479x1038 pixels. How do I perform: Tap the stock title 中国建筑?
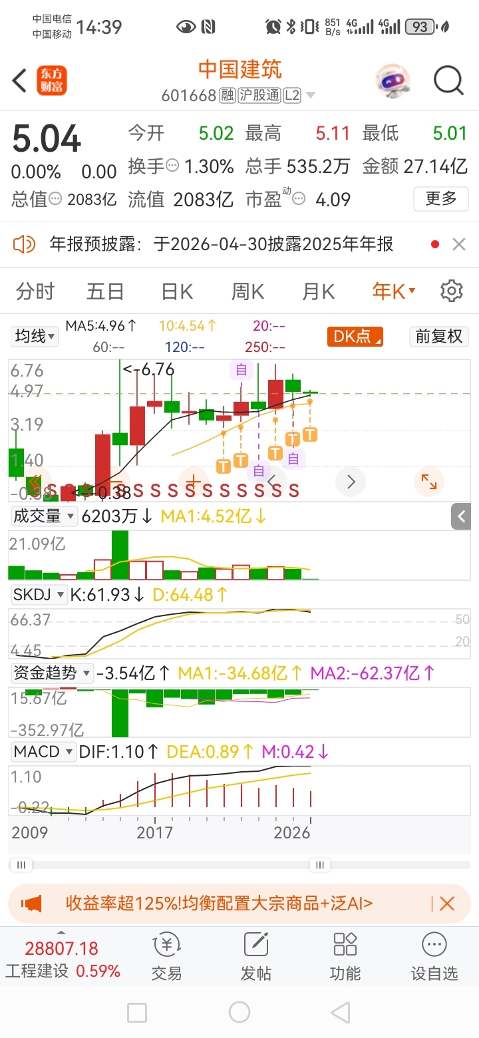(240, 69)
